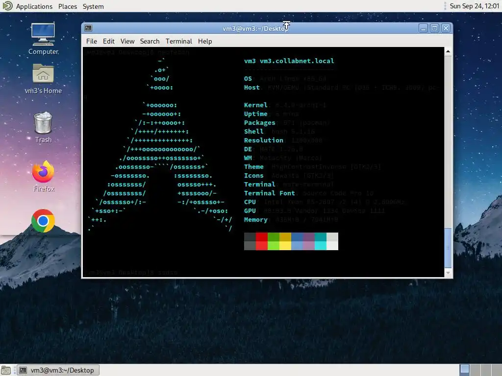Open the Terminal menu

pyautogui.click(x=178, y=41)
